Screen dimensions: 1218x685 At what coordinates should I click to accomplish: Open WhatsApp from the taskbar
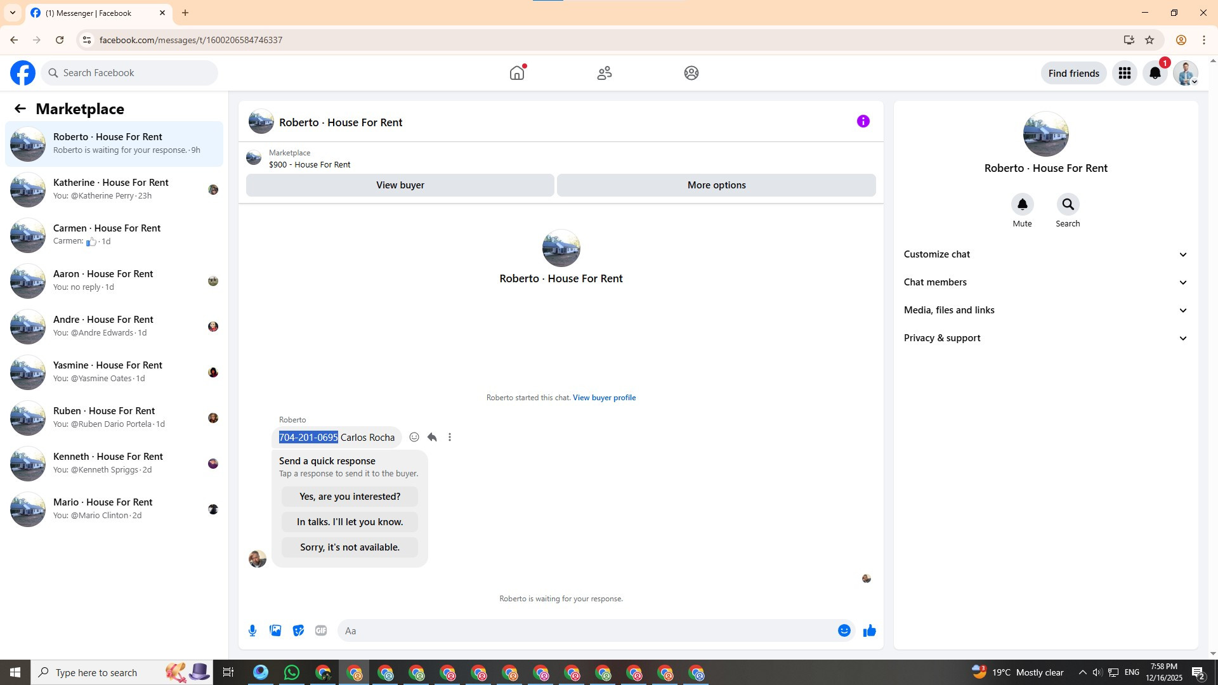pyautogui.click(x=292, y=672)
